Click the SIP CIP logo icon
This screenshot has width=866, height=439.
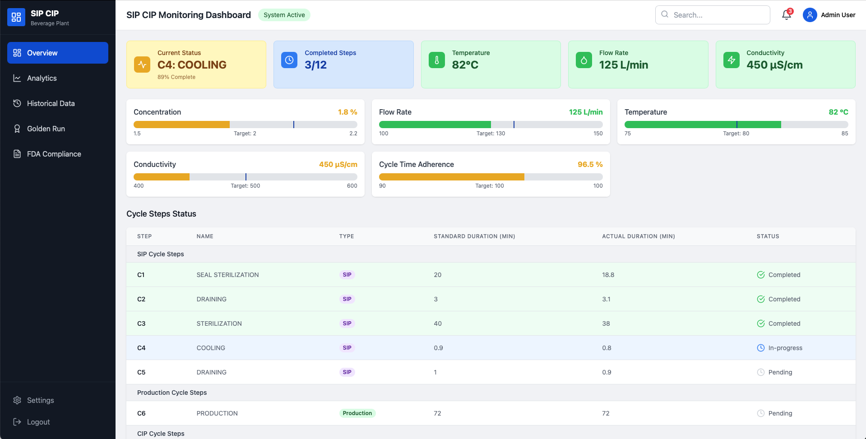(16, 17)
